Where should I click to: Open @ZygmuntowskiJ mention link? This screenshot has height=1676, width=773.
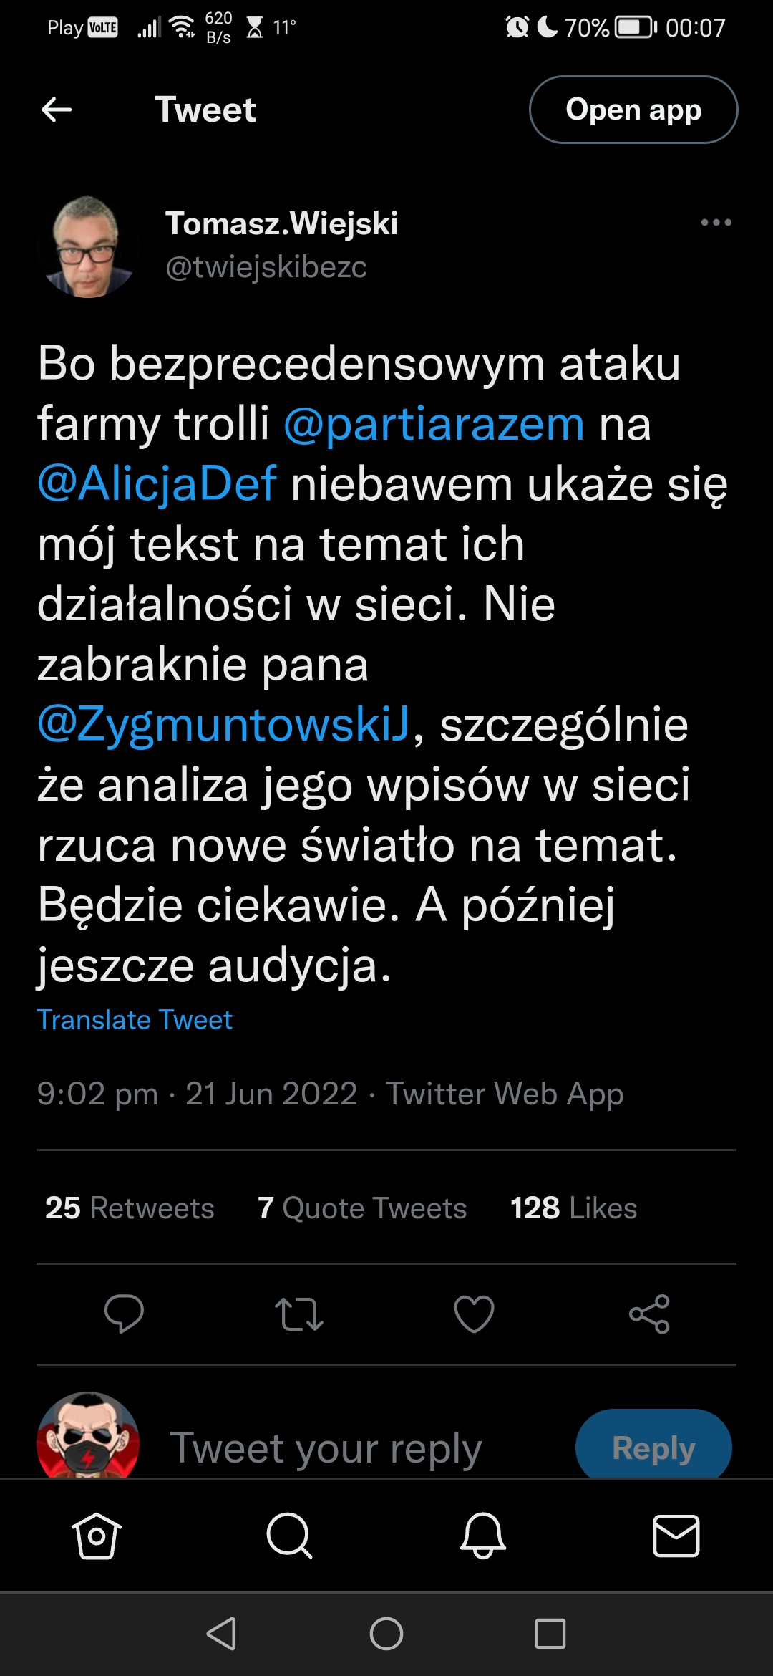click(224, 725)
